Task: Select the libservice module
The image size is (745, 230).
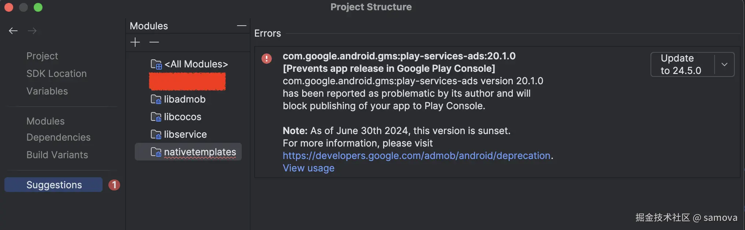Action: [x=185, y=134]
